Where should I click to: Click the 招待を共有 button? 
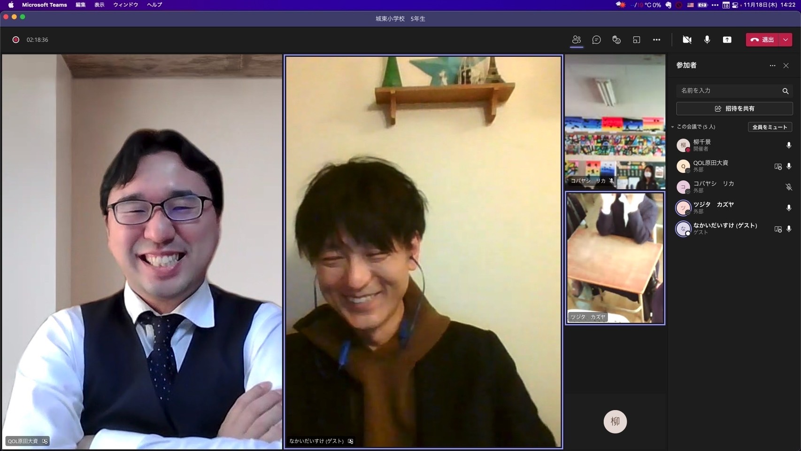(x=734, y=109)
